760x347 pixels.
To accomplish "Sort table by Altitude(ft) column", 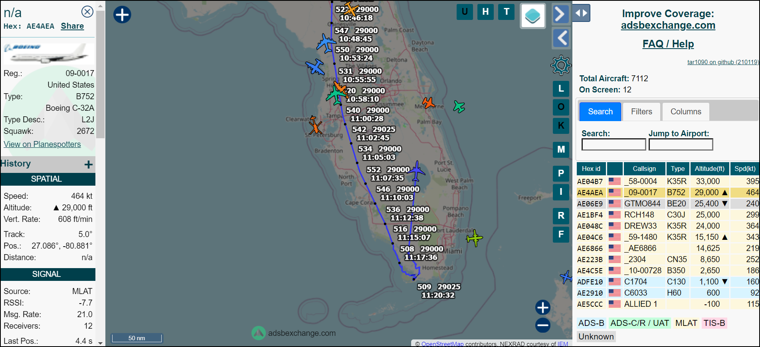I will [x=710, y=169].
